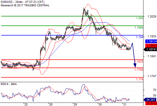This screenshot has width=157, height=106.
Task: Click the RSI 70 level axis label
Action: click(x=155, y=90)
